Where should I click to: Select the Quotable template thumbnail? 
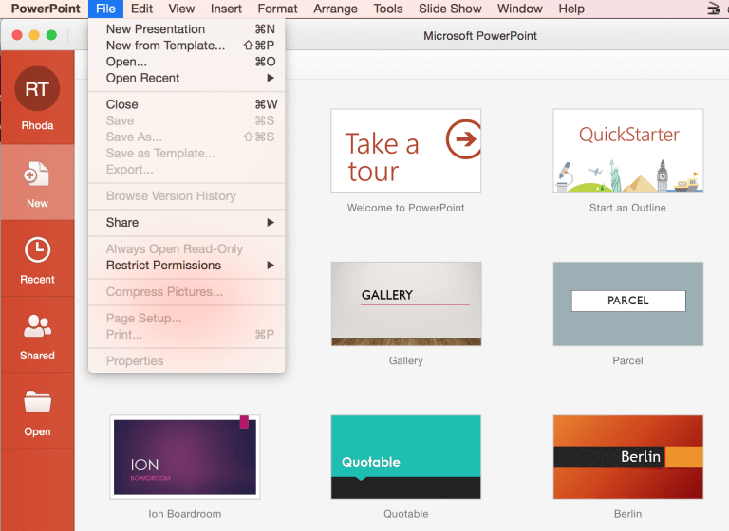(x=406, y=457)
